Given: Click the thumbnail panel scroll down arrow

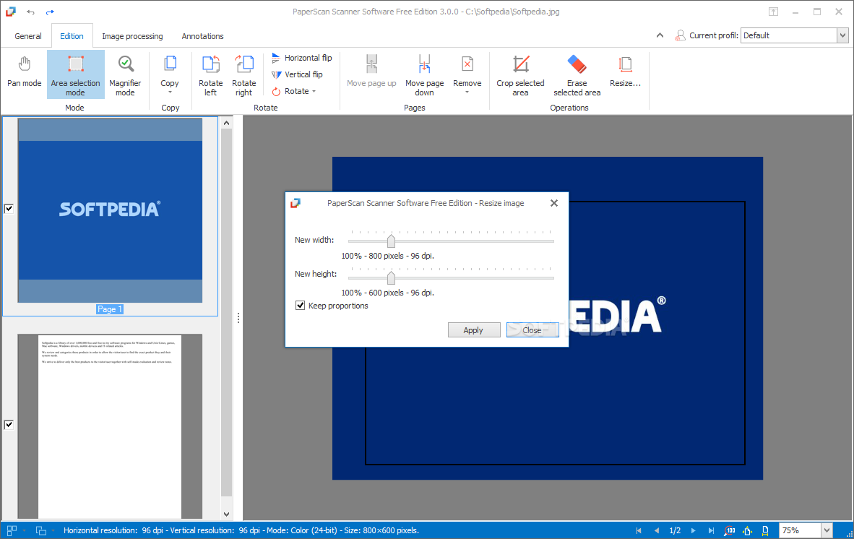Looking at the screenshot, I should (227, 514).
